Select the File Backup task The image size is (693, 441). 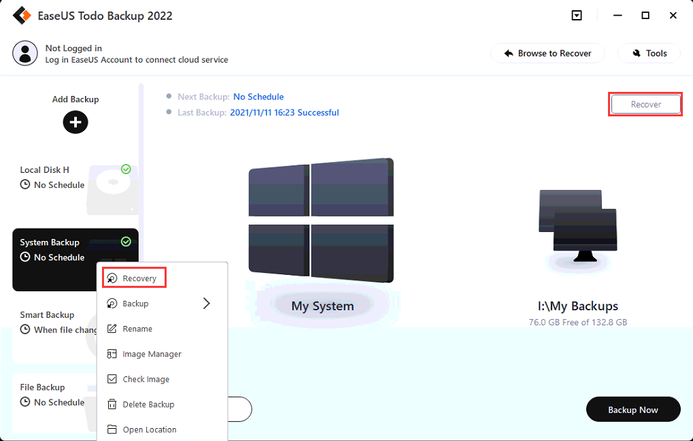tap(55, 404)
